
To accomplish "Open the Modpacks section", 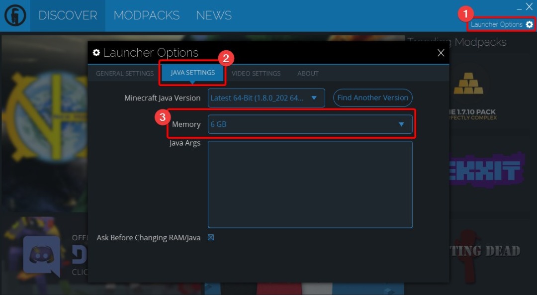I will click(x=146, y=15).
